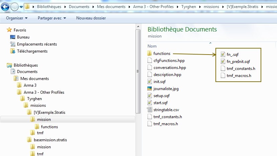The width and height of the screenshot is (277, 156).
Task: Click the Forward navigation arrow button
Action: coord(14,6)
